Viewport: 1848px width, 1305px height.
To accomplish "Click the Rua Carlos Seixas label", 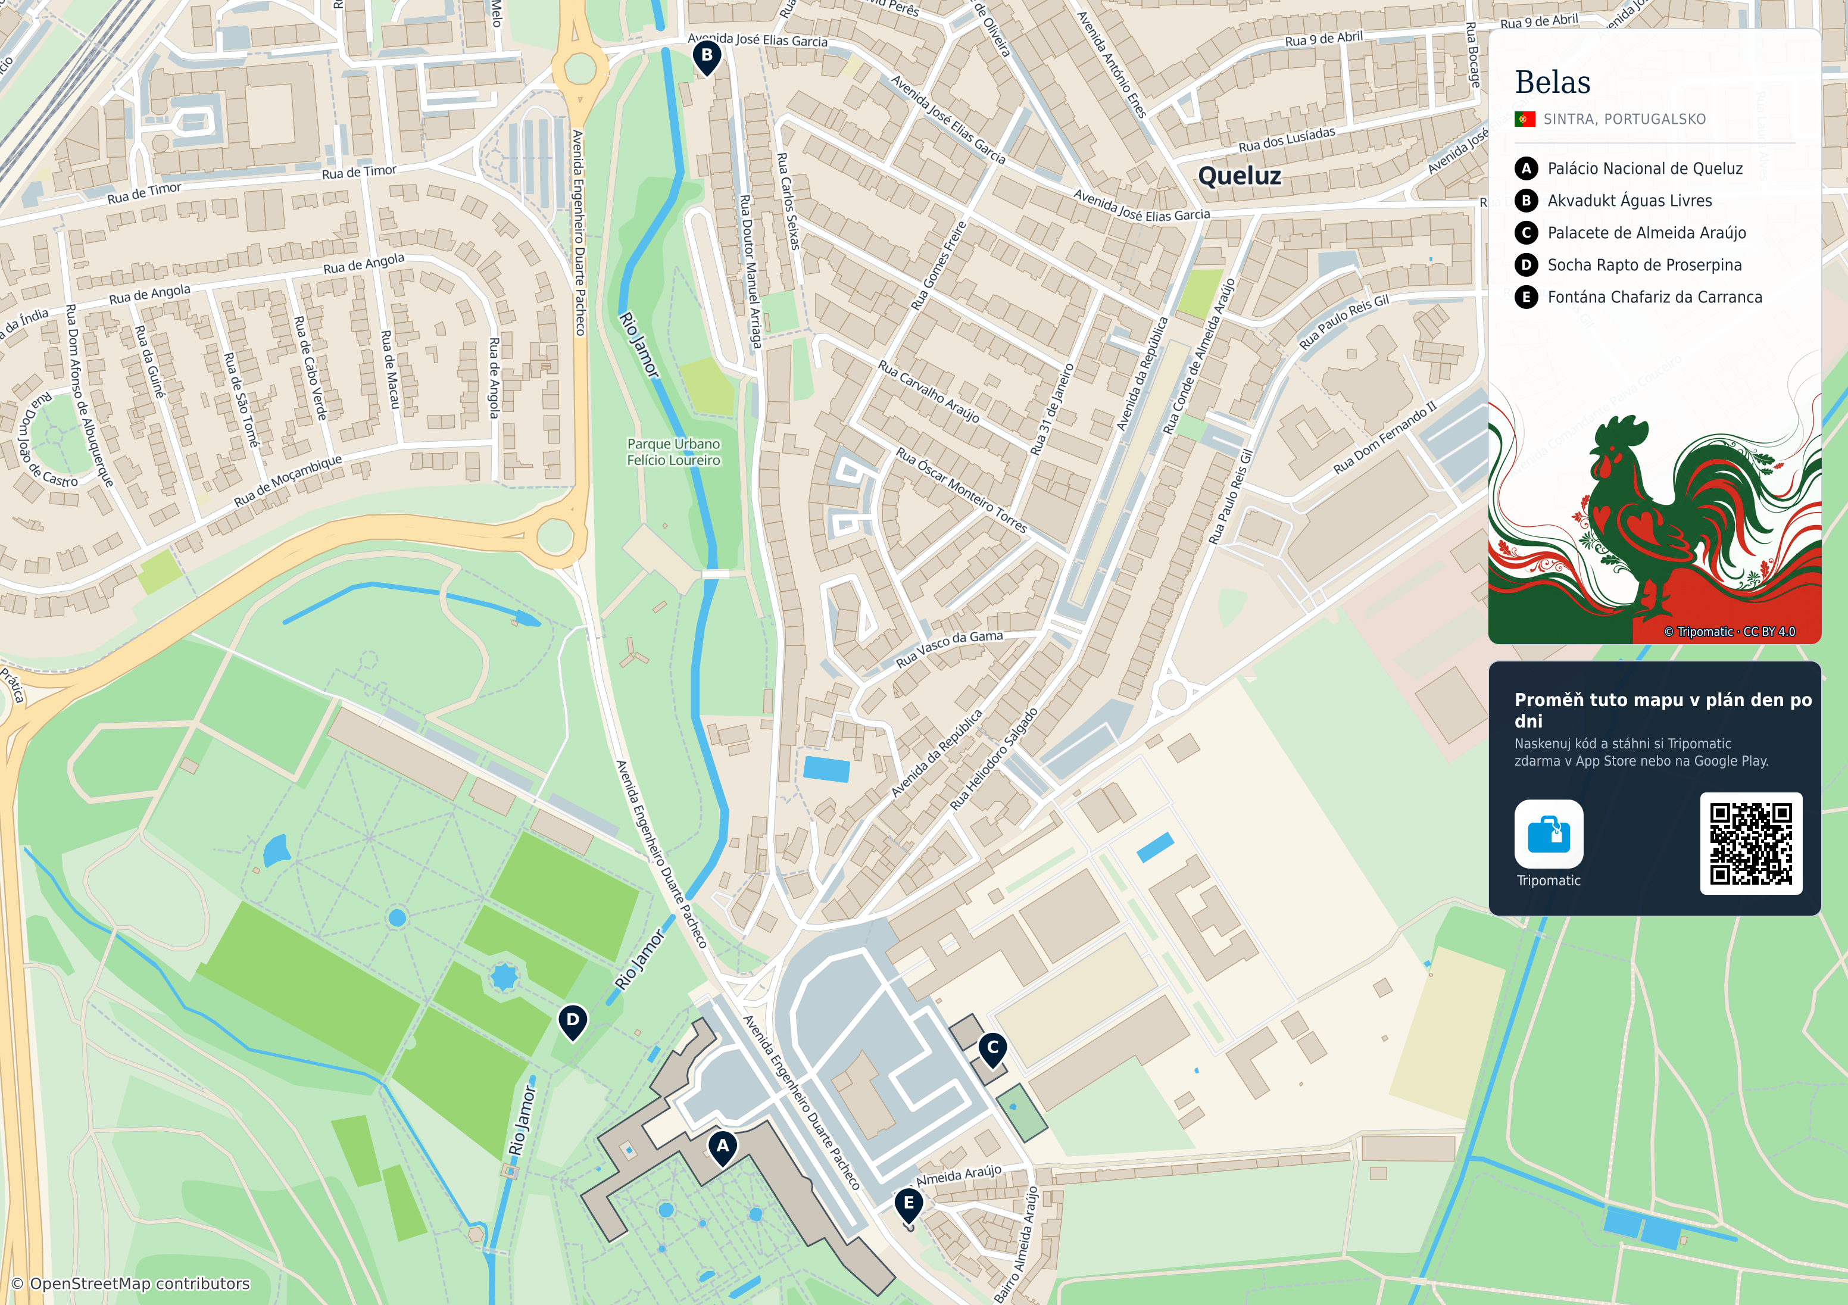I will (788, 201).
